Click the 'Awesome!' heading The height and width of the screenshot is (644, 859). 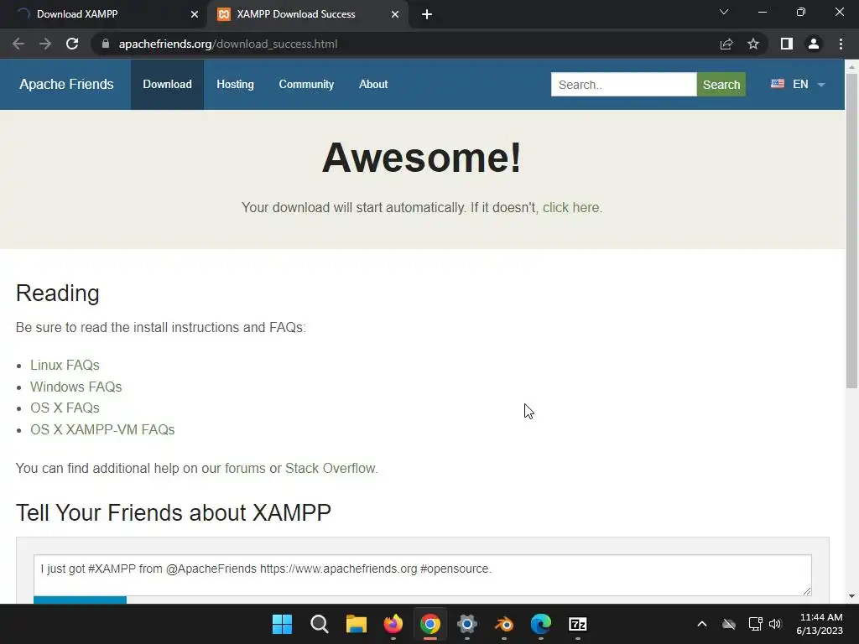[x=421, y=158]
